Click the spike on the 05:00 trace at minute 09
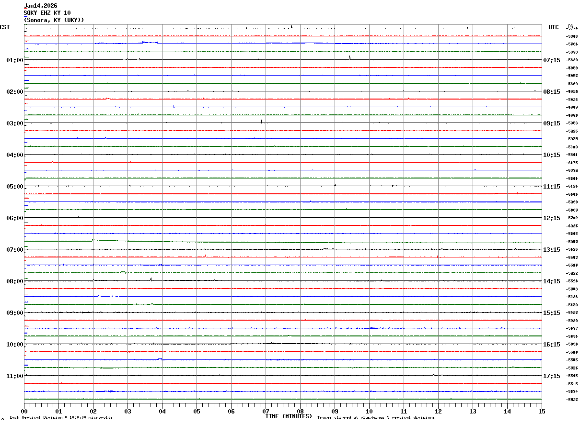The width and height of the screenshot is (580, 424). click(335, 184)
